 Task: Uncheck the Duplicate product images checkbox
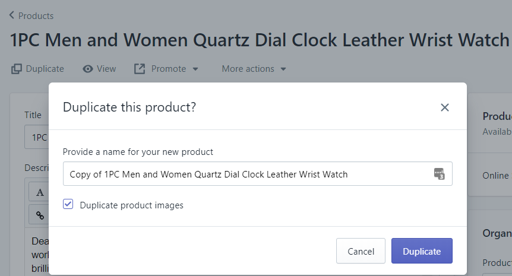pyautogui.click(x=68, y=204)
